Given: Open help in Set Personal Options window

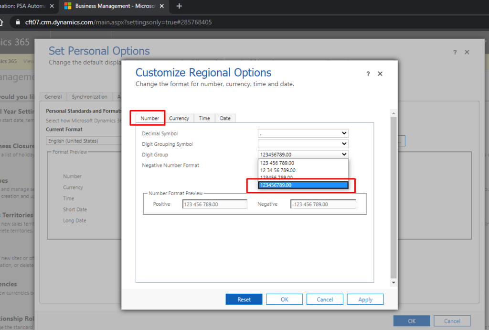Looking at the screenshot, I should 455,52.
